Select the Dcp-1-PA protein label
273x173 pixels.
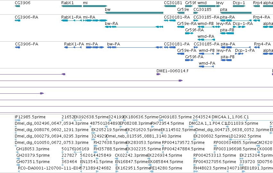pos(245,50)
